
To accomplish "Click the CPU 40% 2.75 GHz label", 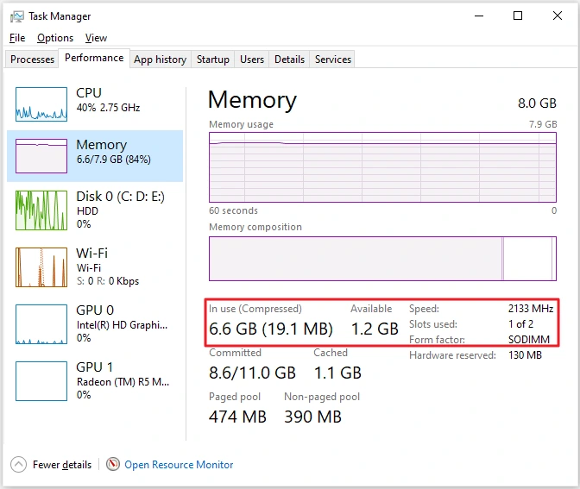I will coord(108,99).
